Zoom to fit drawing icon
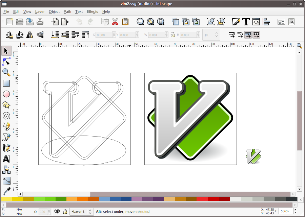305x217 pixels. click(150, 22)
